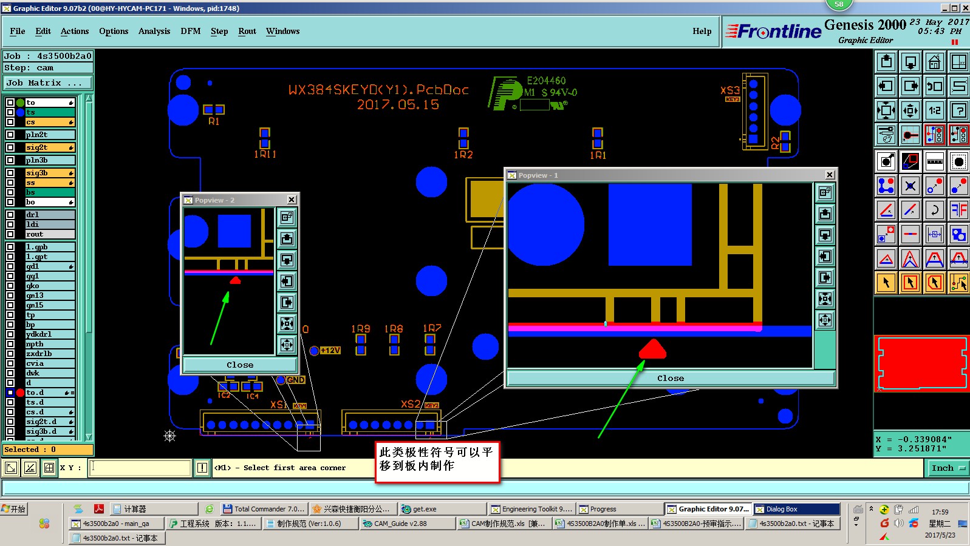Click the X Y coordinate input field
This screenshot has height=546, width=970.
click(140, 468)
